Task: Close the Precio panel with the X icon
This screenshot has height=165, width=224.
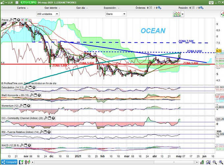Action: (x=18, y=20)
